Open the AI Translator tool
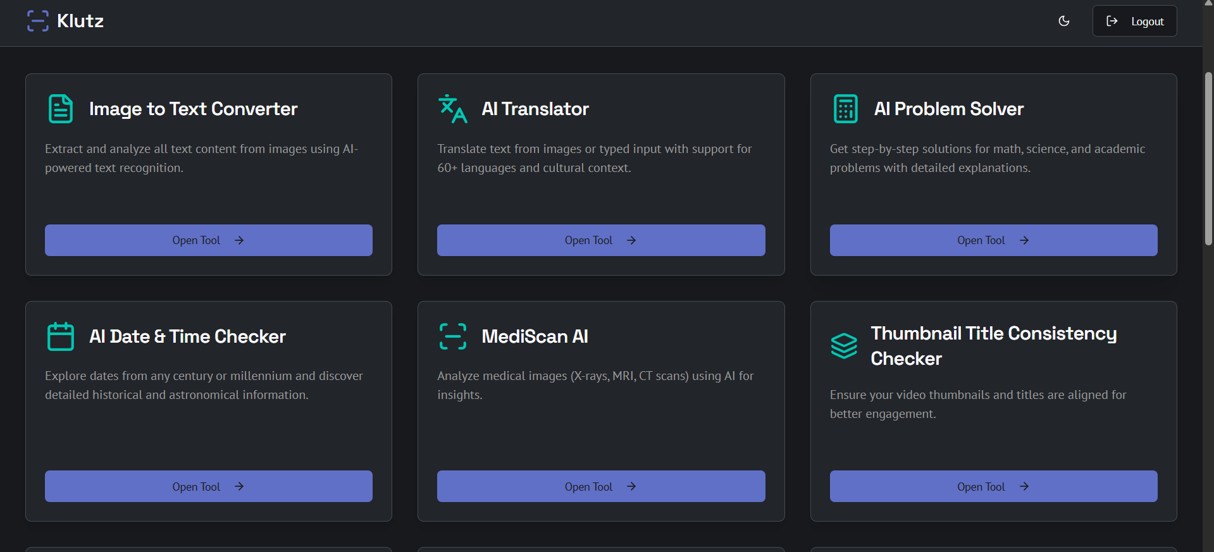 point(601,240)
